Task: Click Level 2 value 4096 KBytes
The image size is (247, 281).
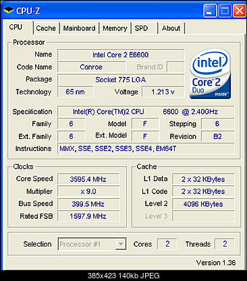Action: coord(203,204)
